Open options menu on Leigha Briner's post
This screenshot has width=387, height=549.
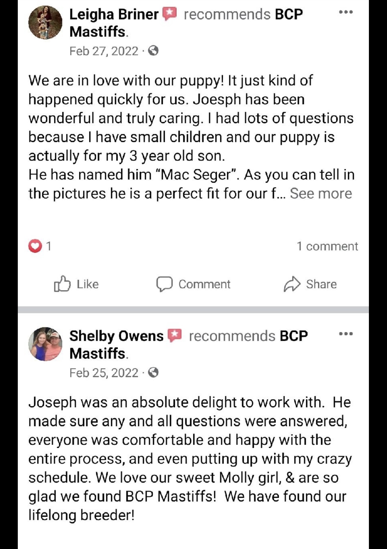346,12
